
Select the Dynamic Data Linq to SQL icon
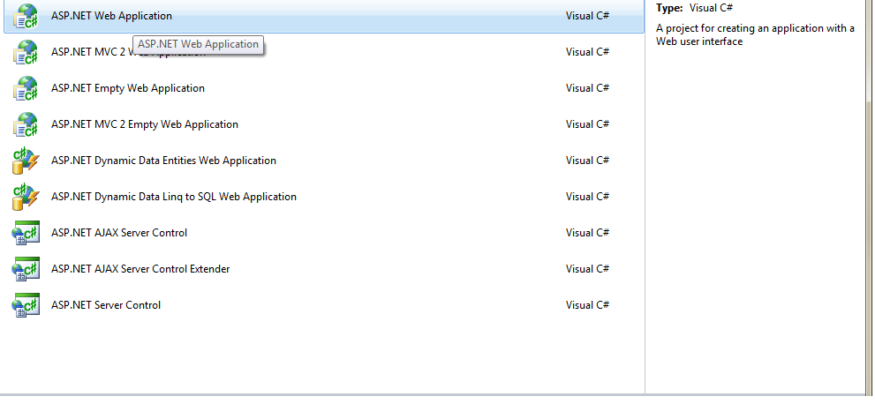pos(25,197)
